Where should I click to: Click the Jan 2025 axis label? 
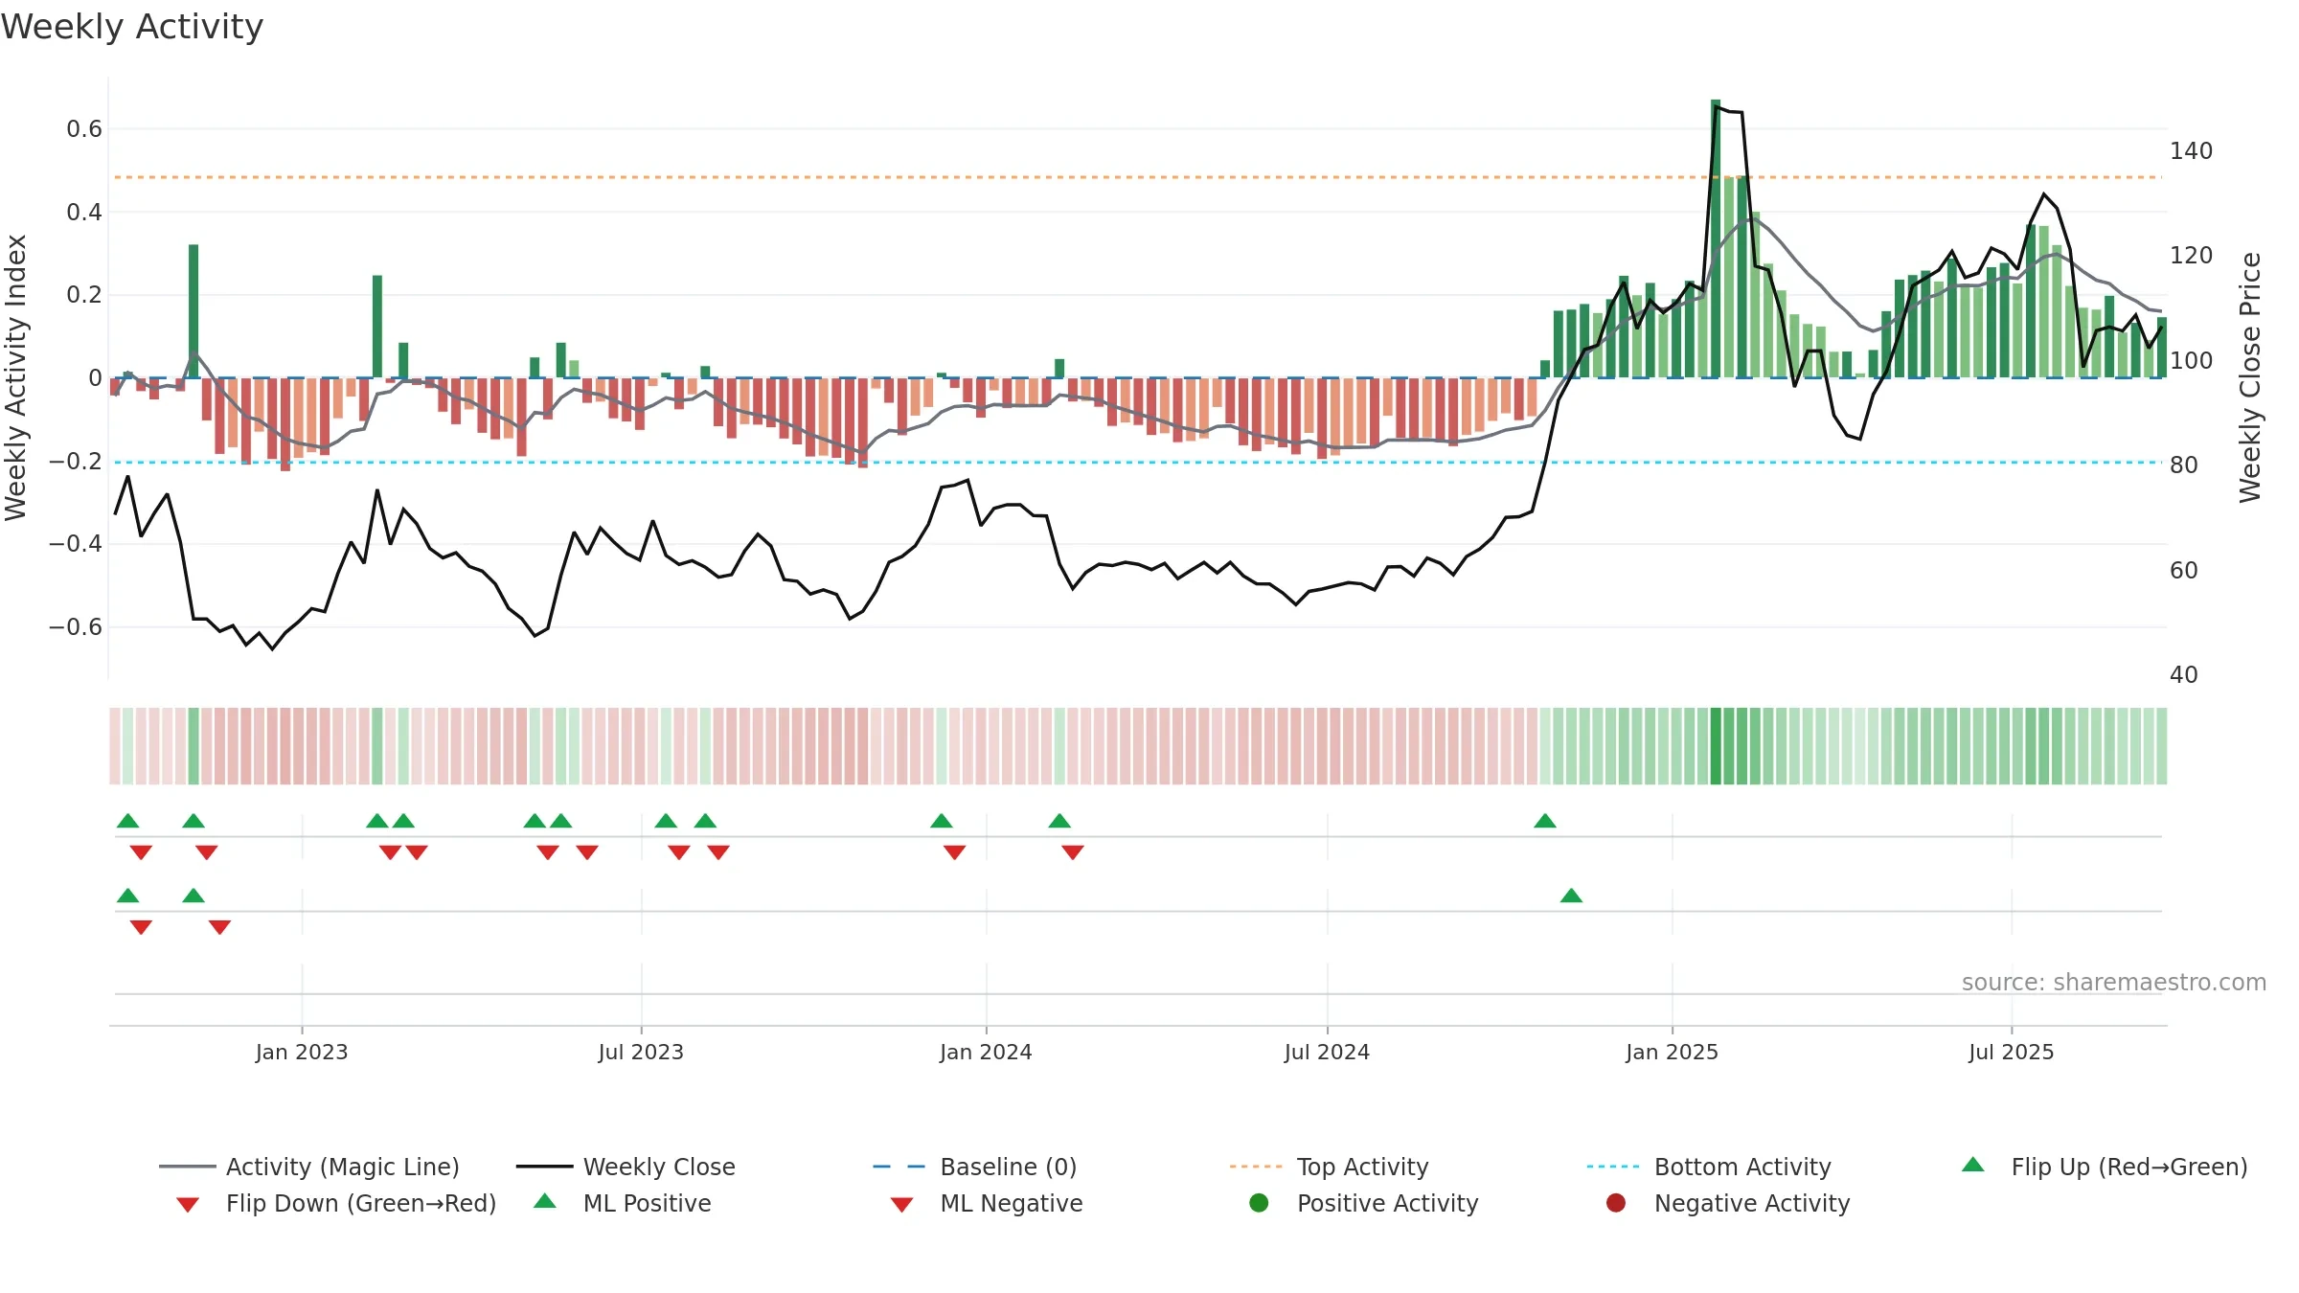coord(1672,1052)
